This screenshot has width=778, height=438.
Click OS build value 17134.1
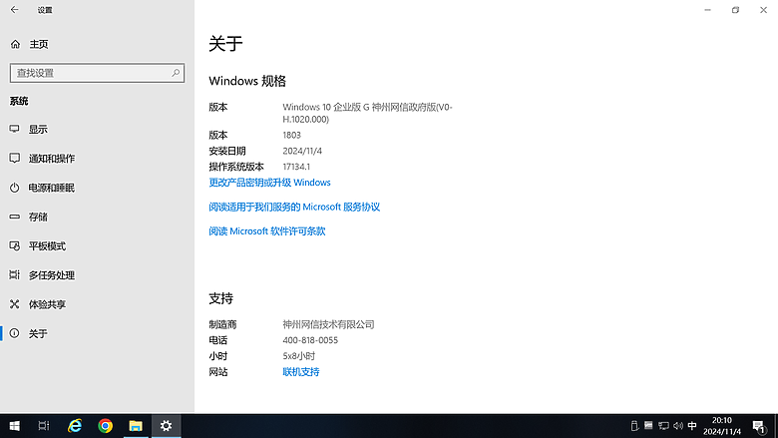point(296,167)
